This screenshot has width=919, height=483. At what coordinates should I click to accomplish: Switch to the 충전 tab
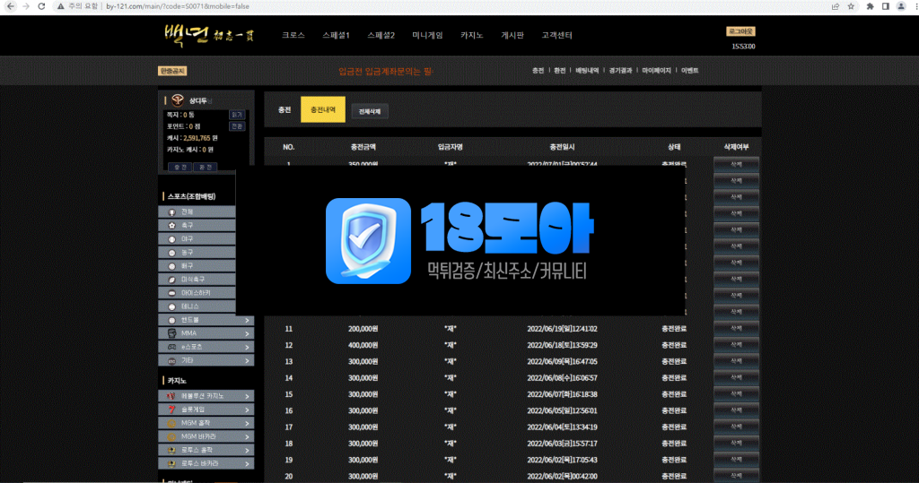(284, 109)
